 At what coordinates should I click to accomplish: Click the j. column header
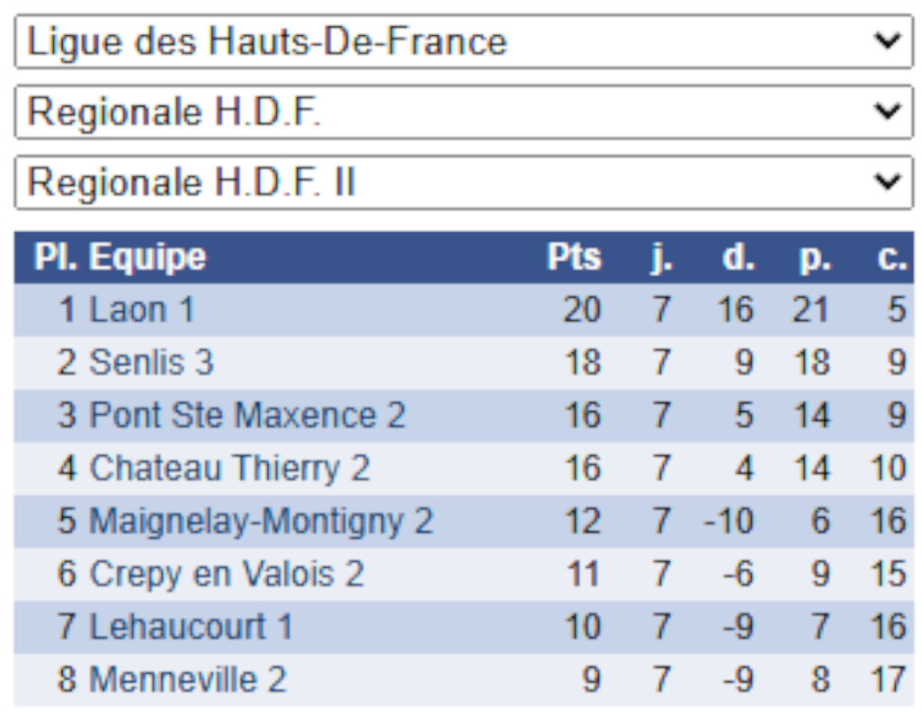click(661, 258)
